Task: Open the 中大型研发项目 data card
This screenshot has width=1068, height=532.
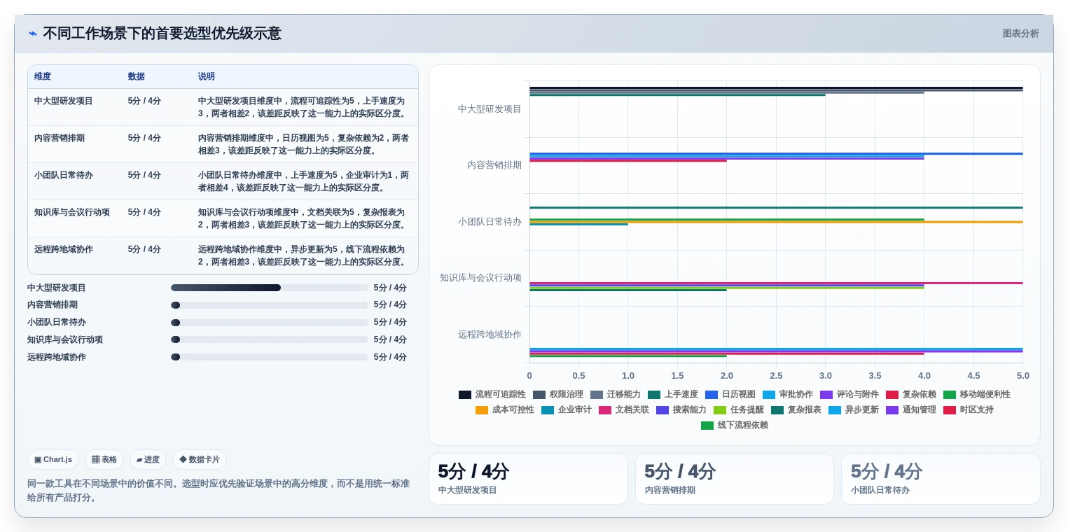Action: (528, 479)
